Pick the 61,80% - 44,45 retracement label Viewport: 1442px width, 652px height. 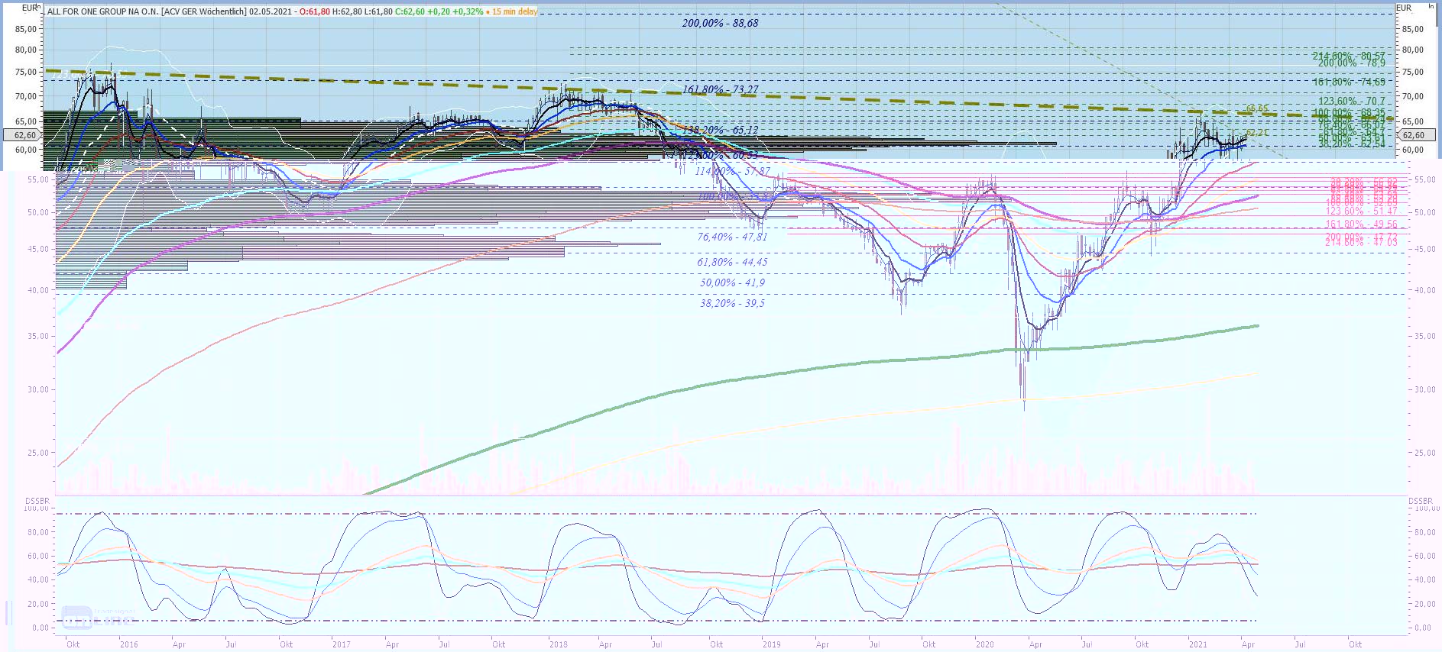coord(732,262)
